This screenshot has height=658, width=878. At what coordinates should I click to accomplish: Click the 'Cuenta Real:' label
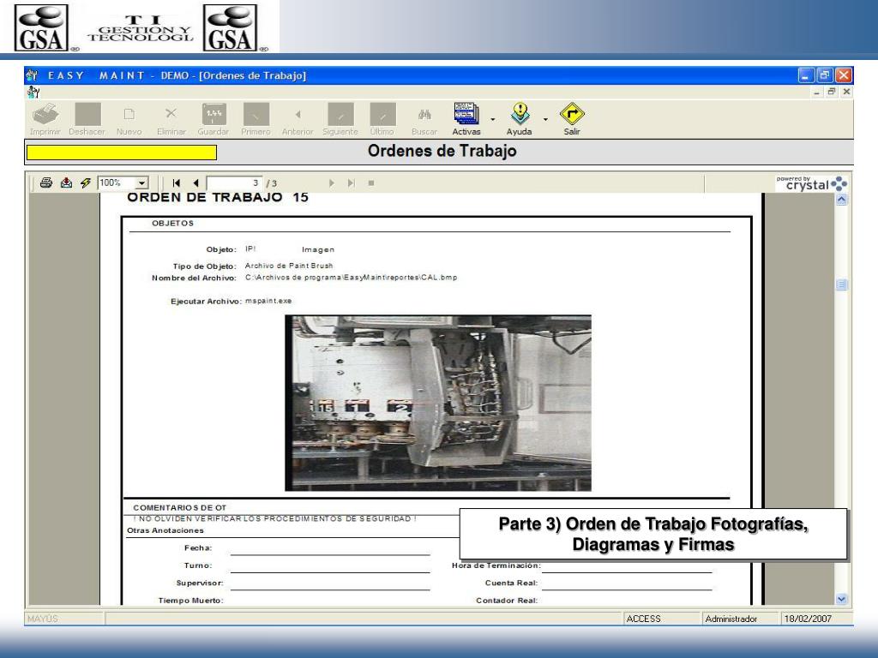pyautogui.click(x=512, y=583)
